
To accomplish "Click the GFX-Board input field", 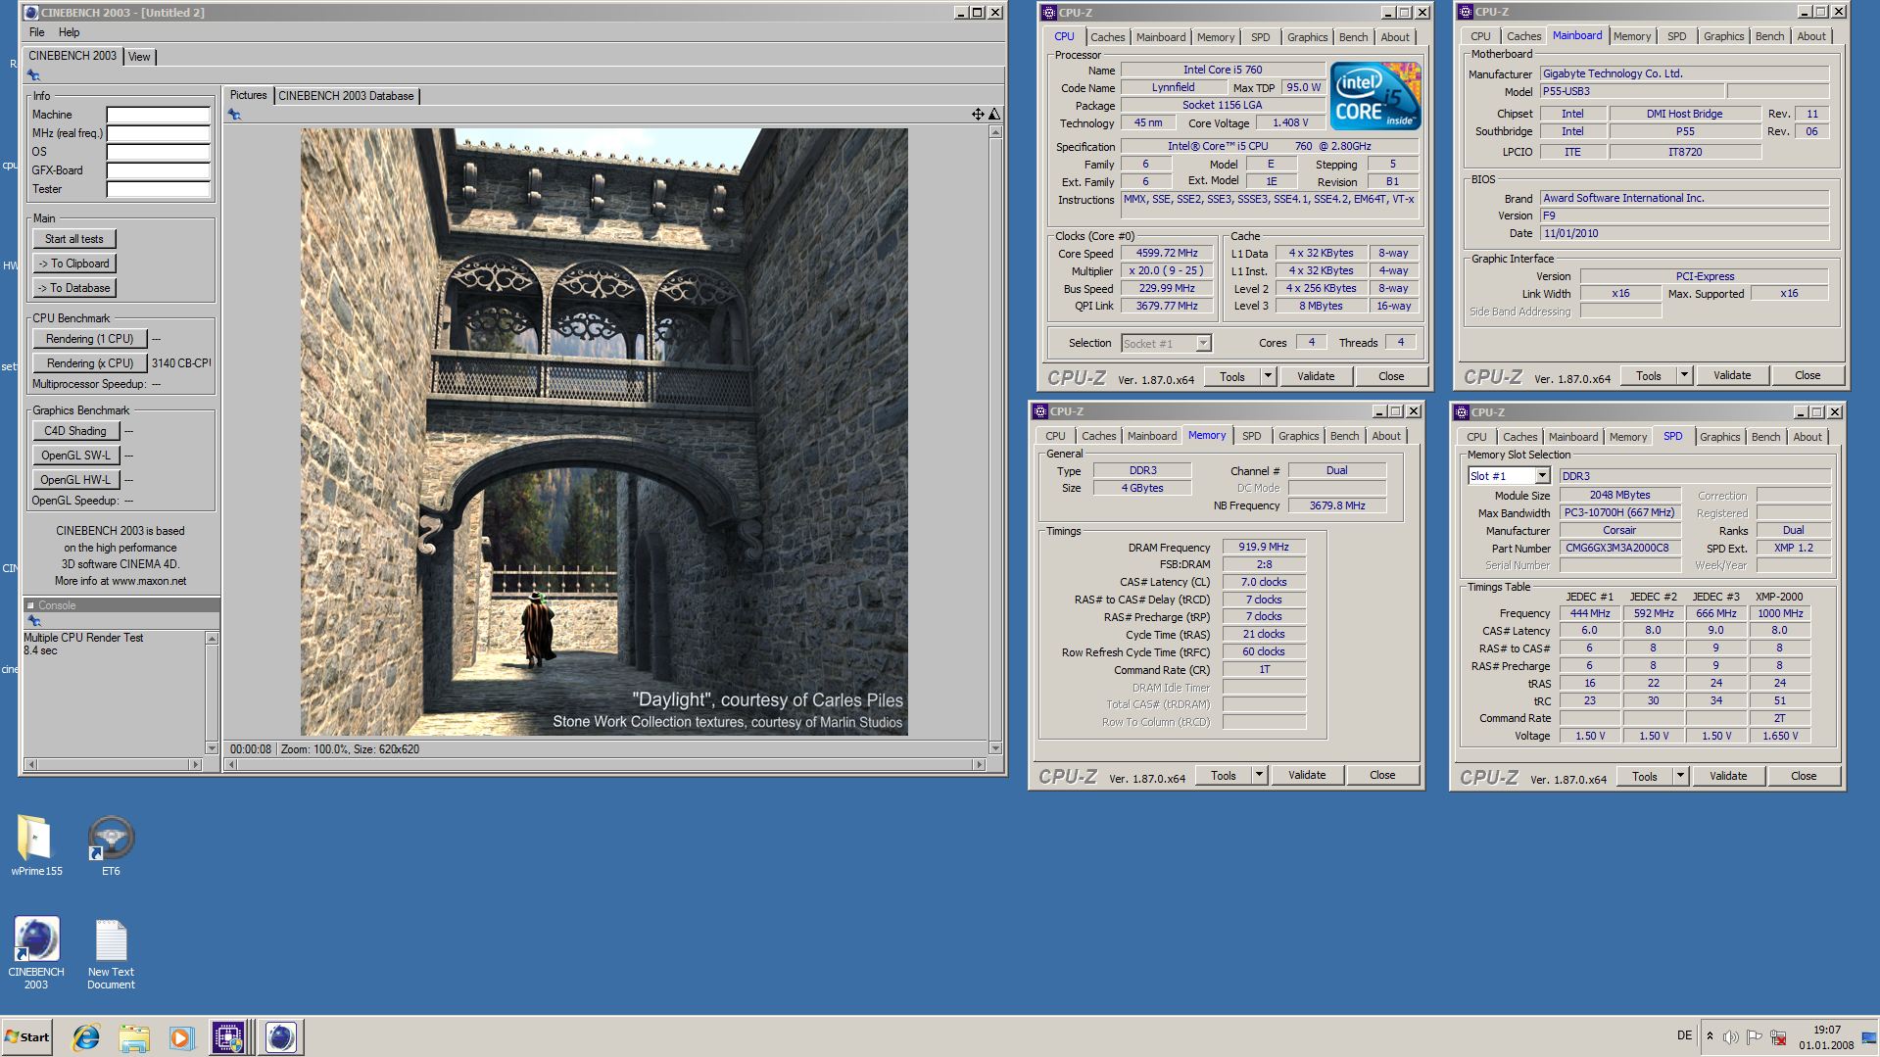I will tap(158, 170).
